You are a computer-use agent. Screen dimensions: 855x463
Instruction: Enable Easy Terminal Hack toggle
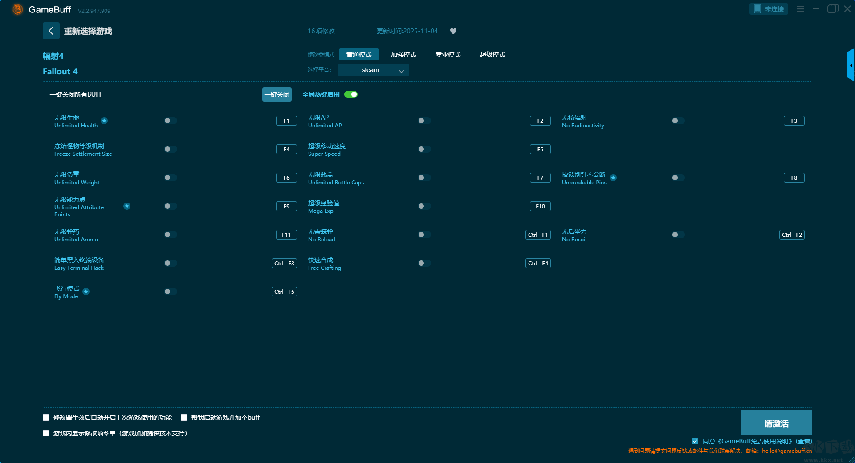[x=171, y=263]
